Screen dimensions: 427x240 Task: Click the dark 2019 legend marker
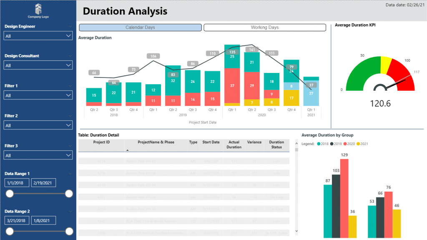[x=332, y=143]
